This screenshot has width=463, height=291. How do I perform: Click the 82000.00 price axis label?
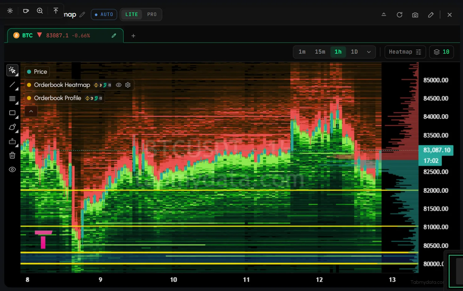pyautogui.click(x=436, y=190)
